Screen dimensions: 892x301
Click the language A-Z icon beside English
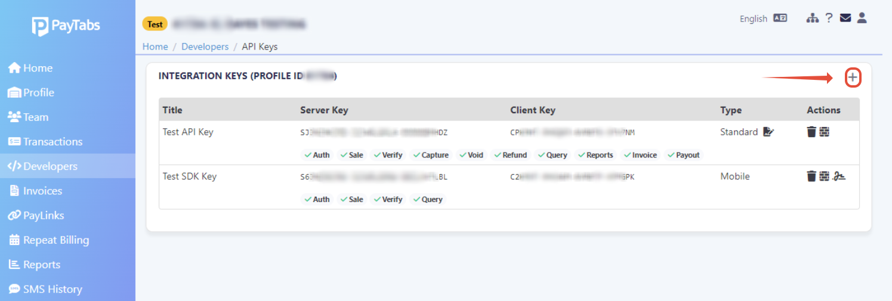coord(780,18)
